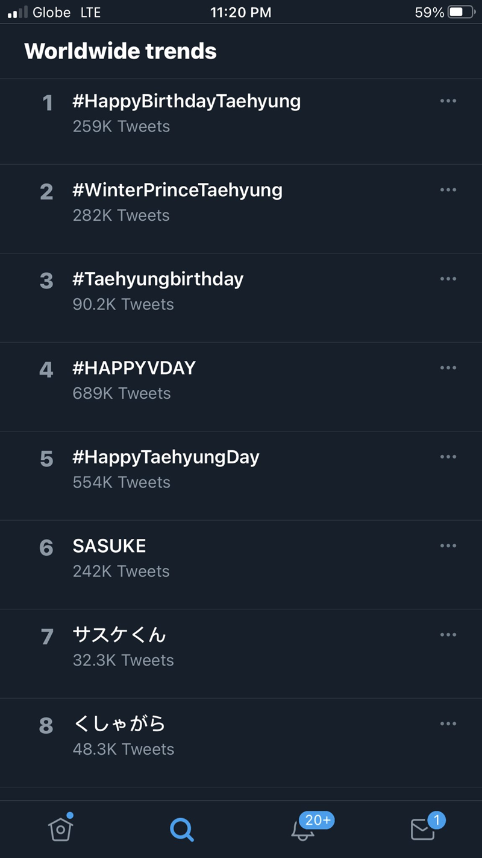Tap the Worldwide trends heading

[120, 51]
